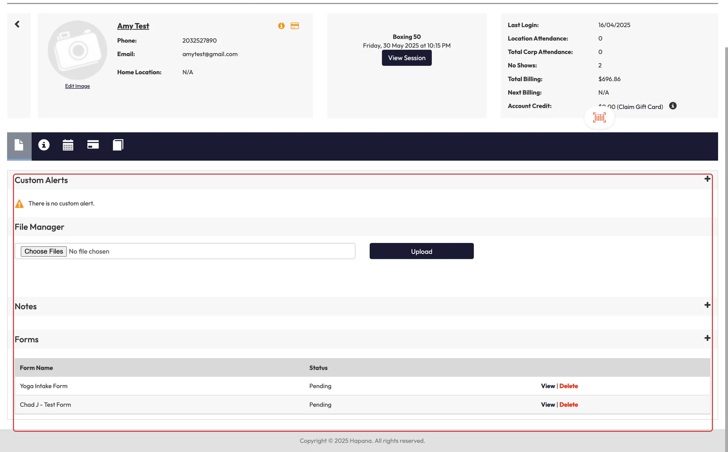Click the Account Credit info icon
Viewport: 728px width, 452px height.
(x=673, y=106)
